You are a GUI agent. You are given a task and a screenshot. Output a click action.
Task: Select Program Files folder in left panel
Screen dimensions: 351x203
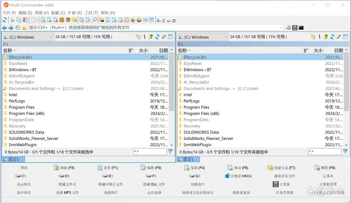point(86,107)
